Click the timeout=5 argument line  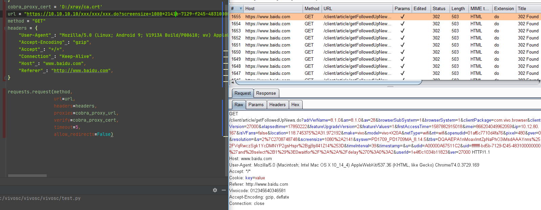click(67, 127)
